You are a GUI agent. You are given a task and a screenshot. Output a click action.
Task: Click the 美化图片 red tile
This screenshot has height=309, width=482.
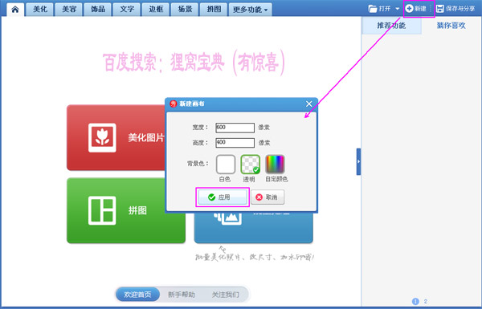116,137
